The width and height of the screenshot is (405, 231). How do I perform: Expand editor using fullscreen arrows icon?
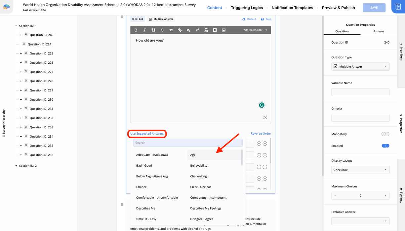265,117
